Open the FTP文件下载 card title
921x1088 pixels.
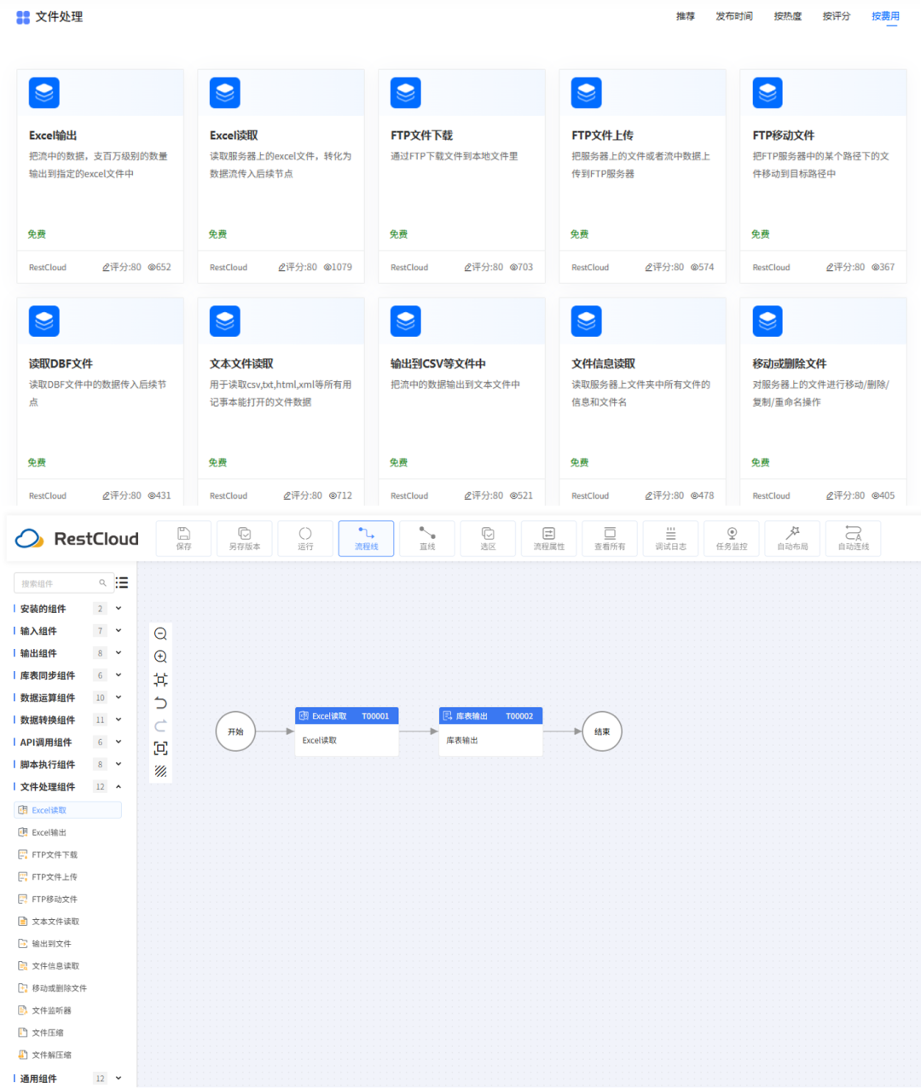422,136
